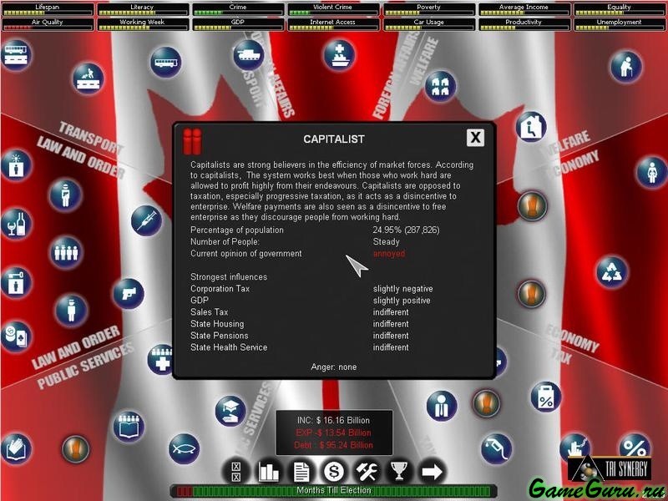Open the gambling chips and cards icon
The image size is (668, 501).
tap(15, 337)
